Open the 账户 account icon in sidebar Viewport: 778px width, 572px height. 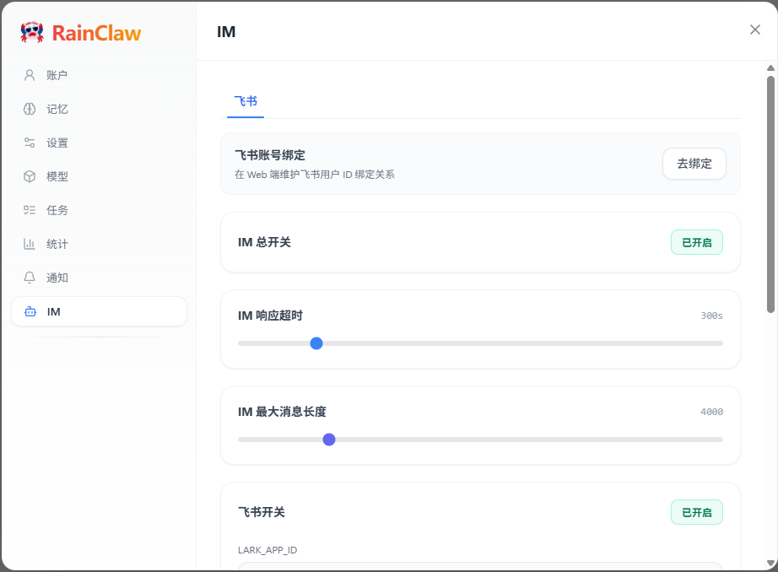click(30, 75)
